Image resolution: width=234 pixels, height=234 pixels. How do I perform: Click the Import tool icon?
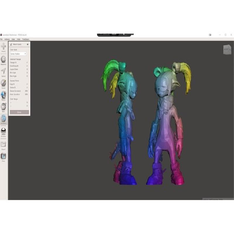[4, 47]
